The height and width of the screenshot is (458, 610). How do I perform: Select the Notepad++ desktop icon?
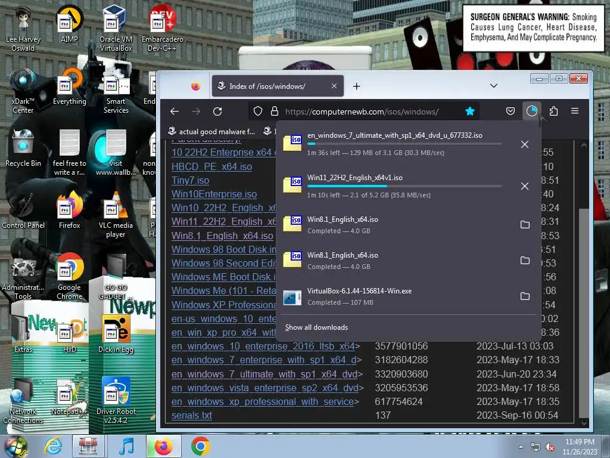(x=69, y=396)
